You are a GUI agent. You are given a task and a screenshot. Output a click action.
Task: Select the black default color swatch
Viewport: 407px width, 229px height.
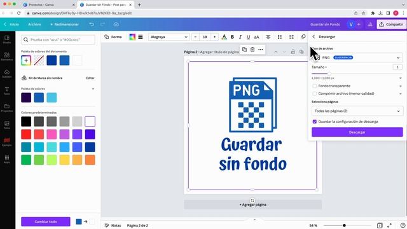click(26, 121)
